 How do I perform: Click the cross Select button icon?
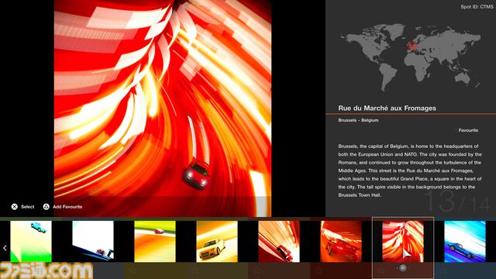coord(14,207)
